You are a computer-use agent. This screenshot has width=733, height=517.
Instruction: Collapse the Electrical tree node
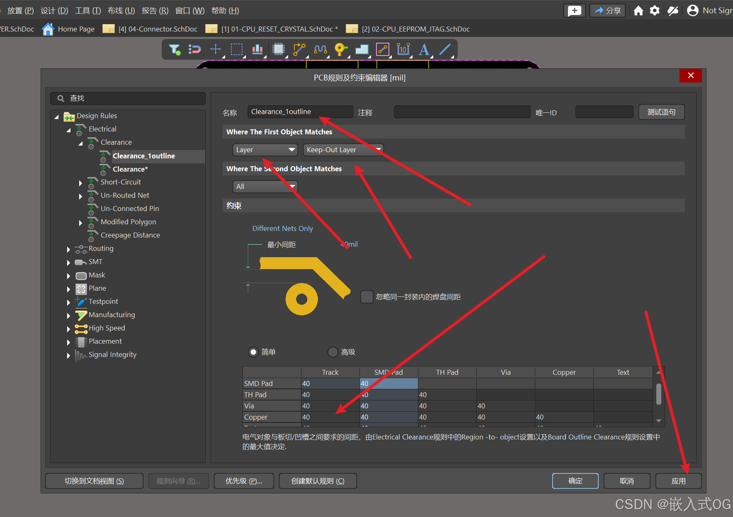pos(68,130)
